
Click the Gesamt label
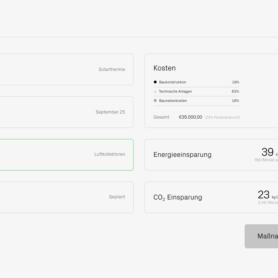coord(161,117)
